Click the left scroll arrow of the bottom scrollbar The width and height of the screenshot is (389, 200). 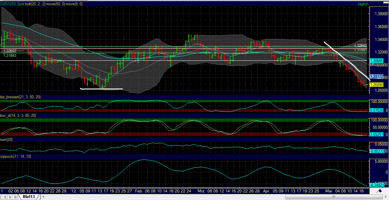(43, 197)
